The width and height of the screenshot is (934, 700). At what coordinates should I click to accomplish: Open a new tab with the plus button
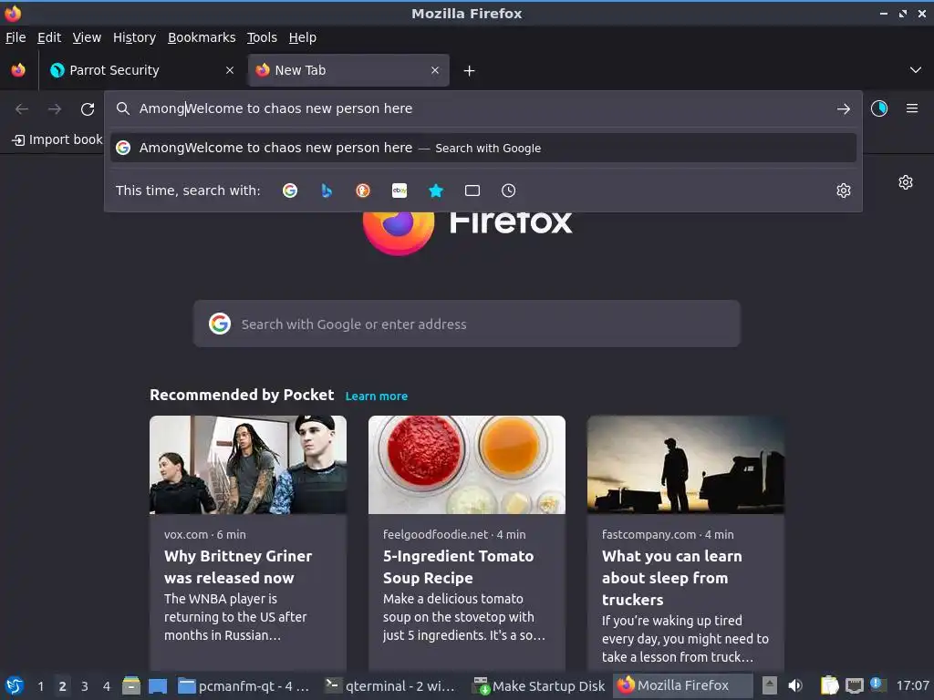[x=470, y=71]
